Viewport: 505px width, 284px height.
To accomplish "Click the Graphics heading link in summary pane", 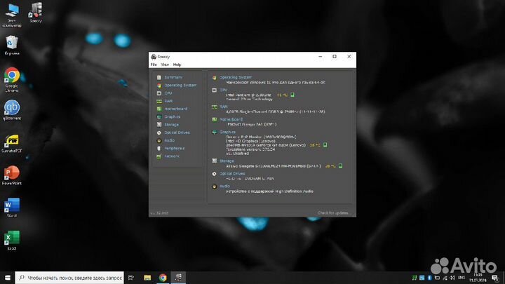I will (227, 132).
